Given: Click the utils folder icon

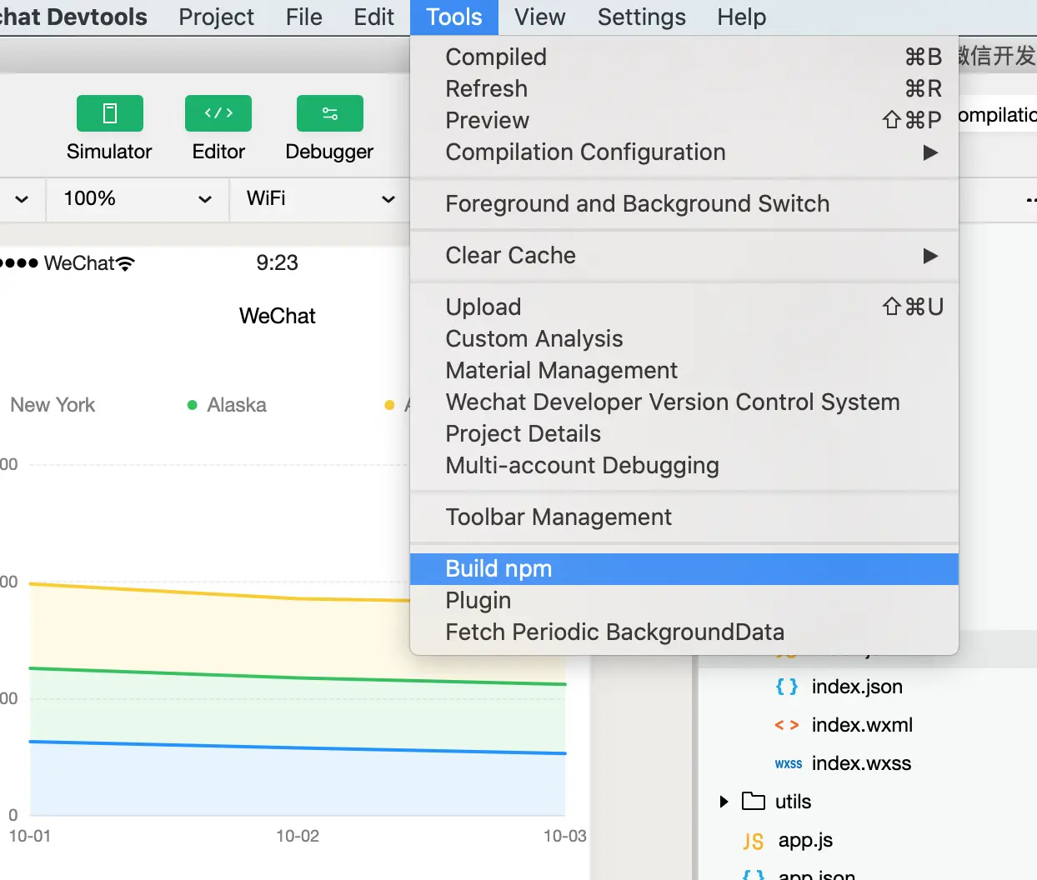Looking at the screenshot, I should [x=754, y=802].
